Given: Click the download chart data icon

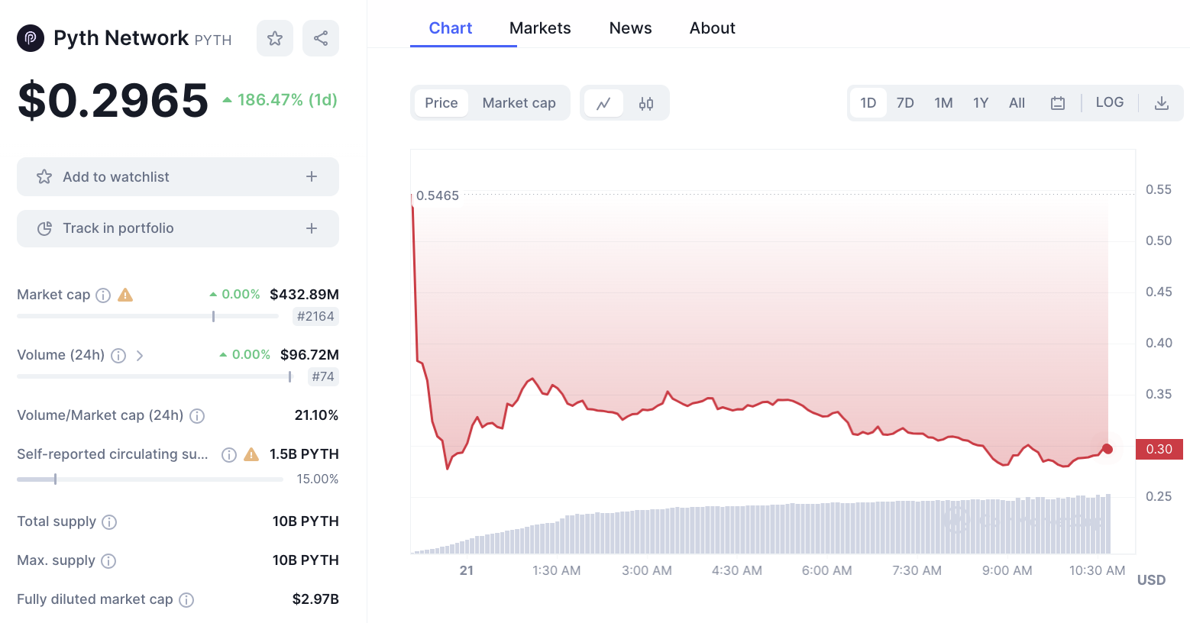Looking at the screenshot, I should point(1162,103).
